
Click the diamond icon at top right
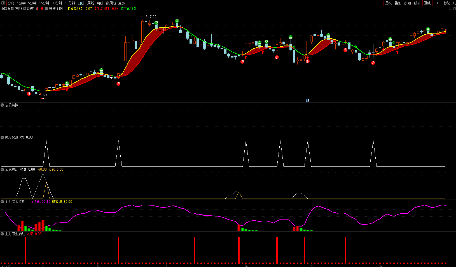pyautogui.click(x=450, y=9)
